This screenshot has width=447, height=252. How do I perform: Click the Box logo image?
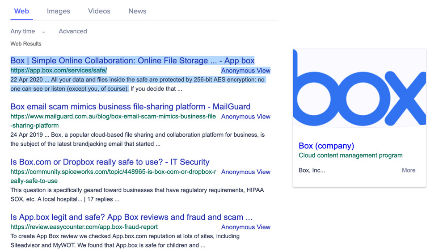(x=359, y=88)
